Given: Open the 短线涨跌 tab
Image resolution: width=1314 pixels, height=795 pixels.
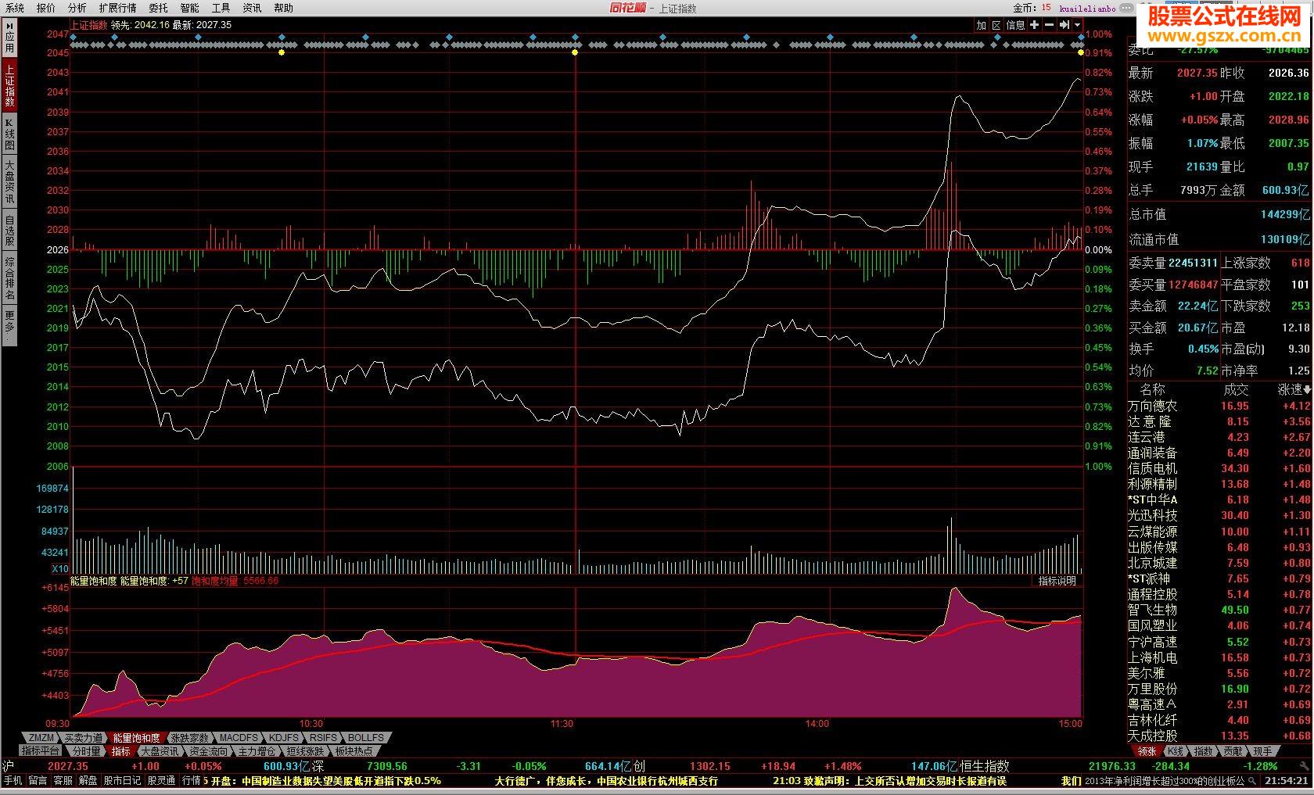Looking at the screenshot, I should [x=305, y=751].
